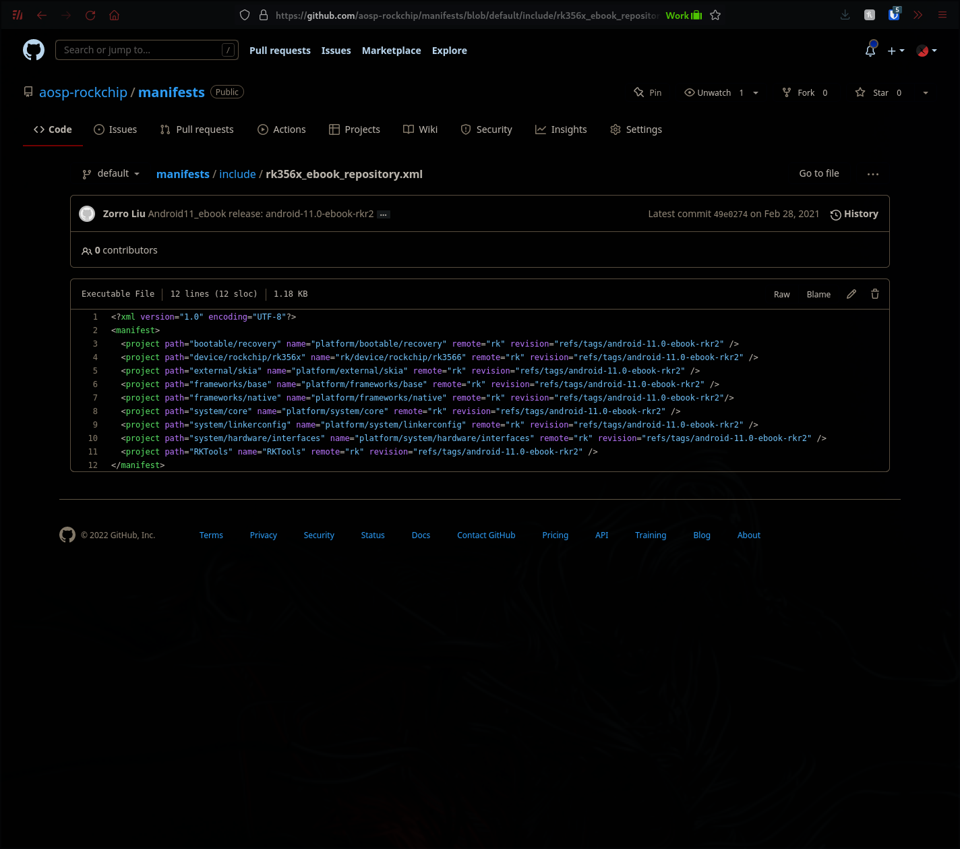
Task: Click line number 5 in code
Action: [95, 371]
